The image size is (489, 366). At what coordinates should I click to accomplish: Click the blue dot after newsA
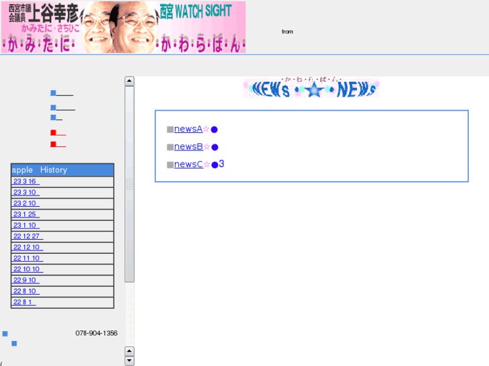point(215,130)
